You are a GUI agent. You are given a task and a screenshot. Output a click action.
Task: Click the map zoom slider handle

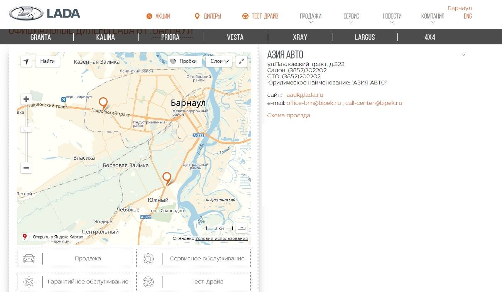tap(26, 130)
